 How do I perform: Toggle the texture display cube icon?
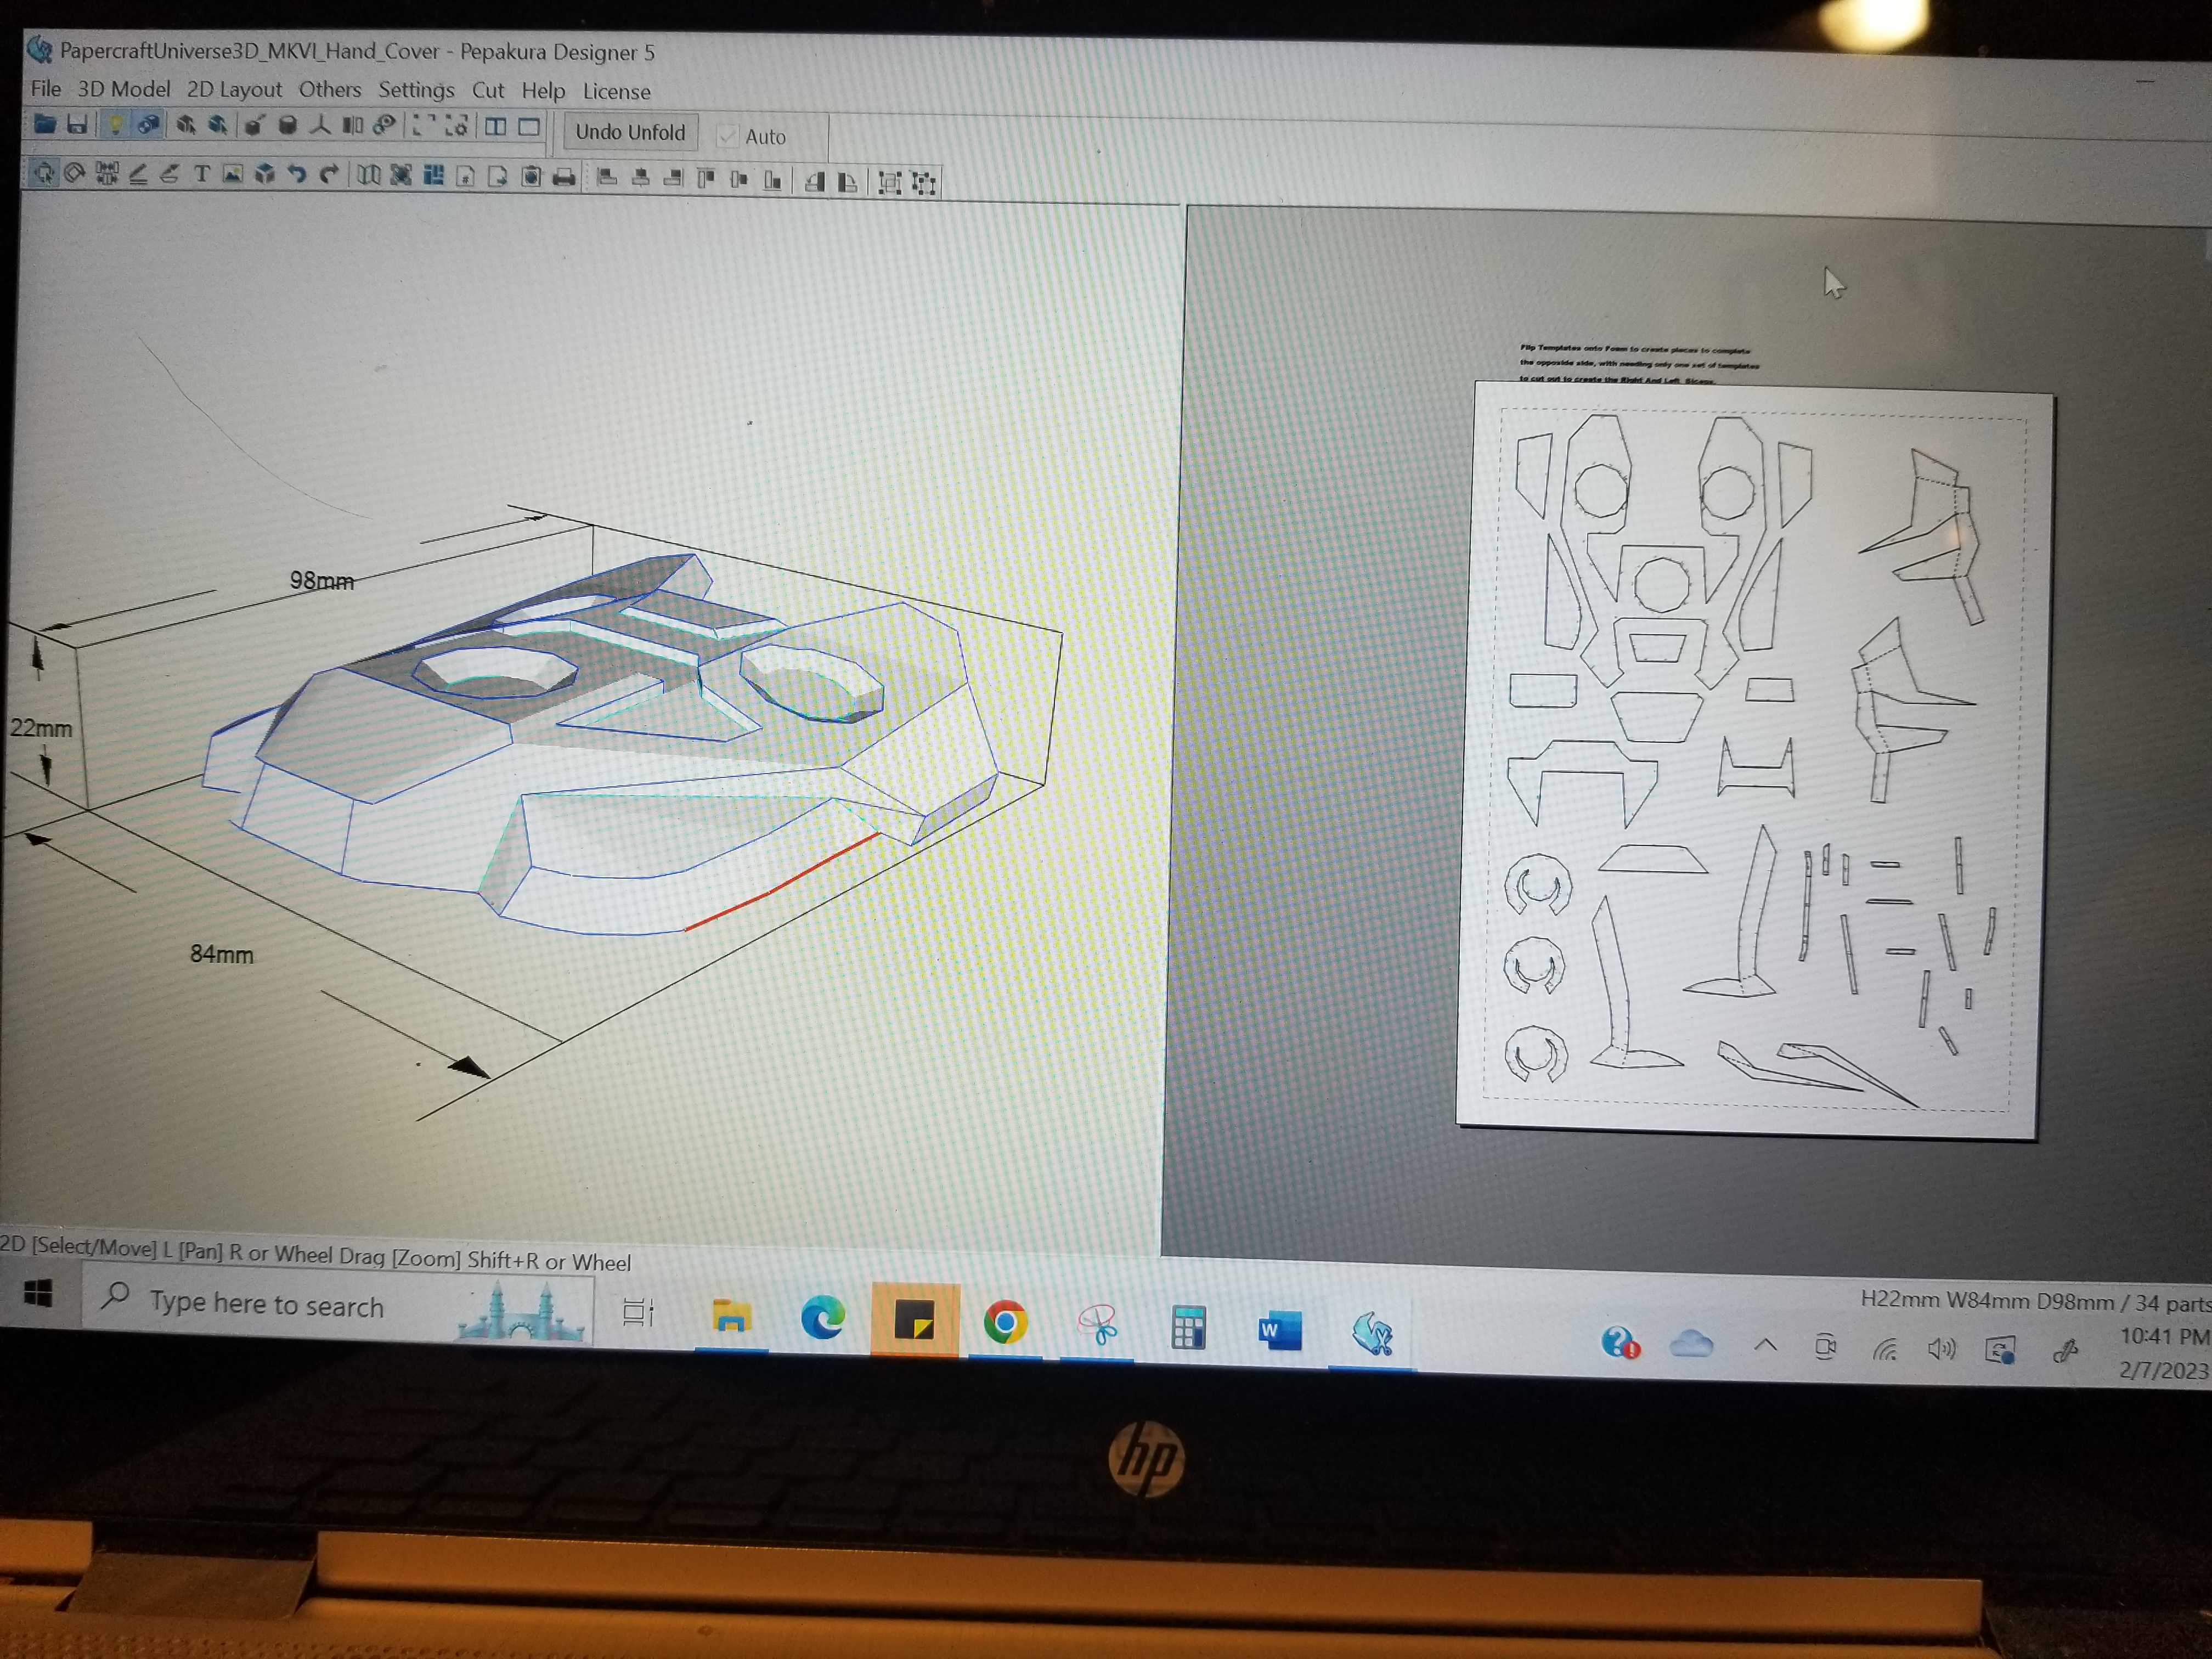click(148, 125)
